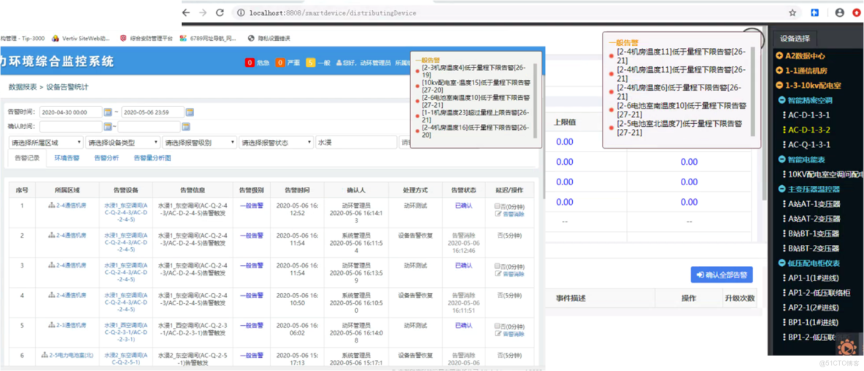This screenshot has height=371, width=864.
Task: Select A站AT-1变压器 in device tree
Action: click(814, 203)
